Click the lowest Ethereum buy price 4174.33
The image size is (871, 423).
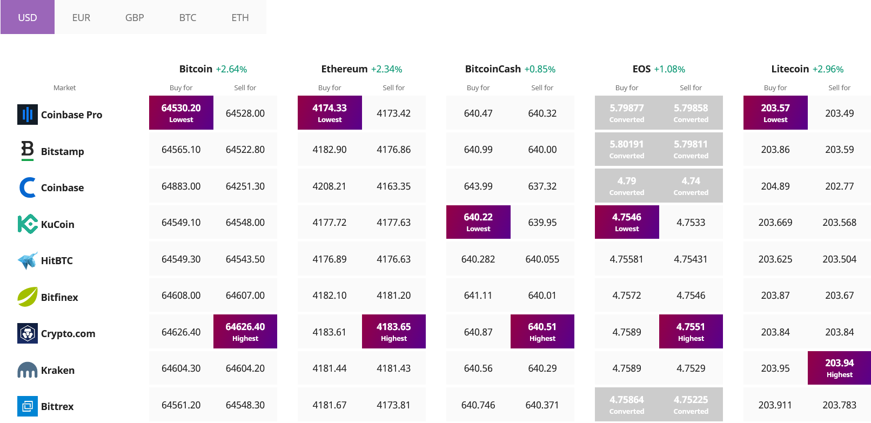click(330, 113)
